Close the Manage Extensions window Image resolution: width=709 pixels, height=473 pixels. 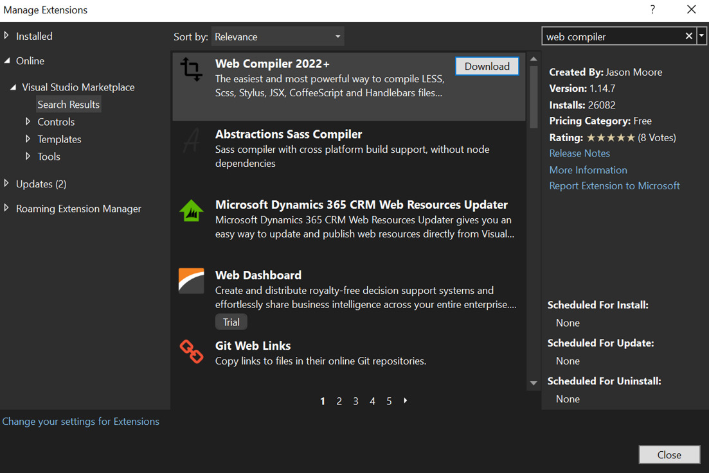tap(692, 10)
